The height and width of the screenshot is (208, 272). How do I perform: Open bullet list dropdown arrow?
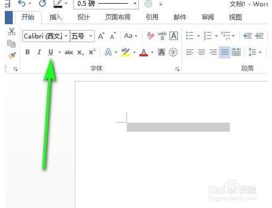tap(199, 36)
